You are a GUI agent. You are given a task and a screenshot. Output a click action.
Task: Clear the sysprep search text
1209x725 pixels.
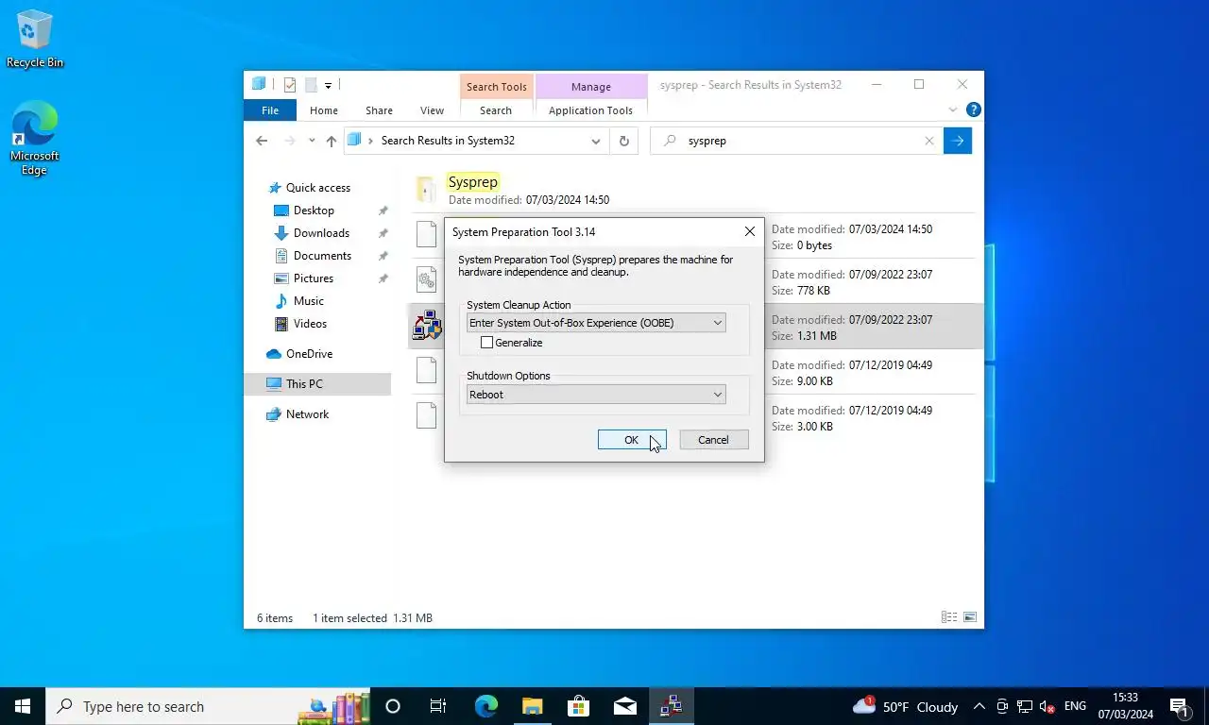pyautogui.click(x=928, y=141)
